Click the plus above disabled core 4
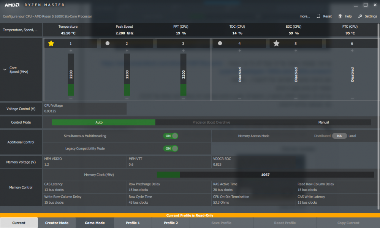 pos(240,50)
